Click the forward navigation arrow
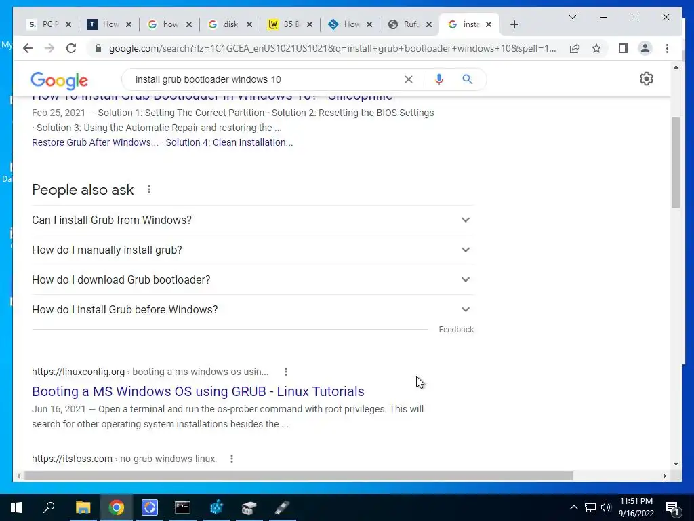Screen dimensions: 694x521 (x=49, y=48)
